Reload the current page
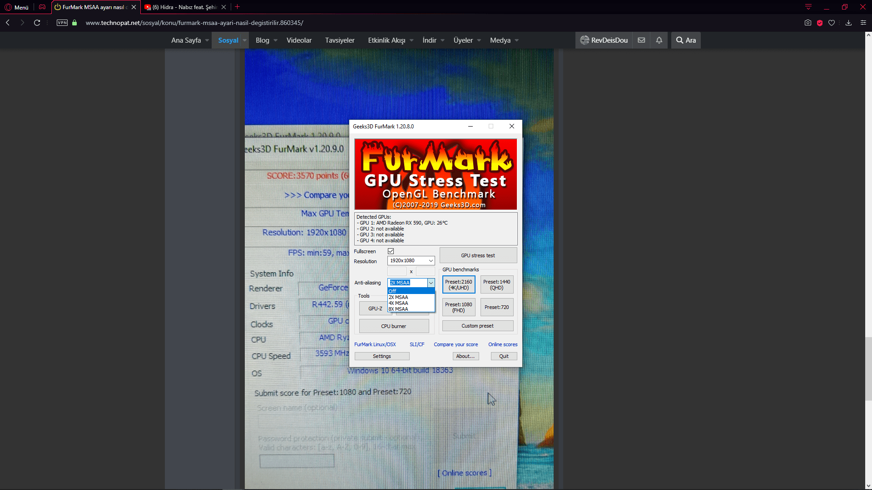 [x=37, y=23]
